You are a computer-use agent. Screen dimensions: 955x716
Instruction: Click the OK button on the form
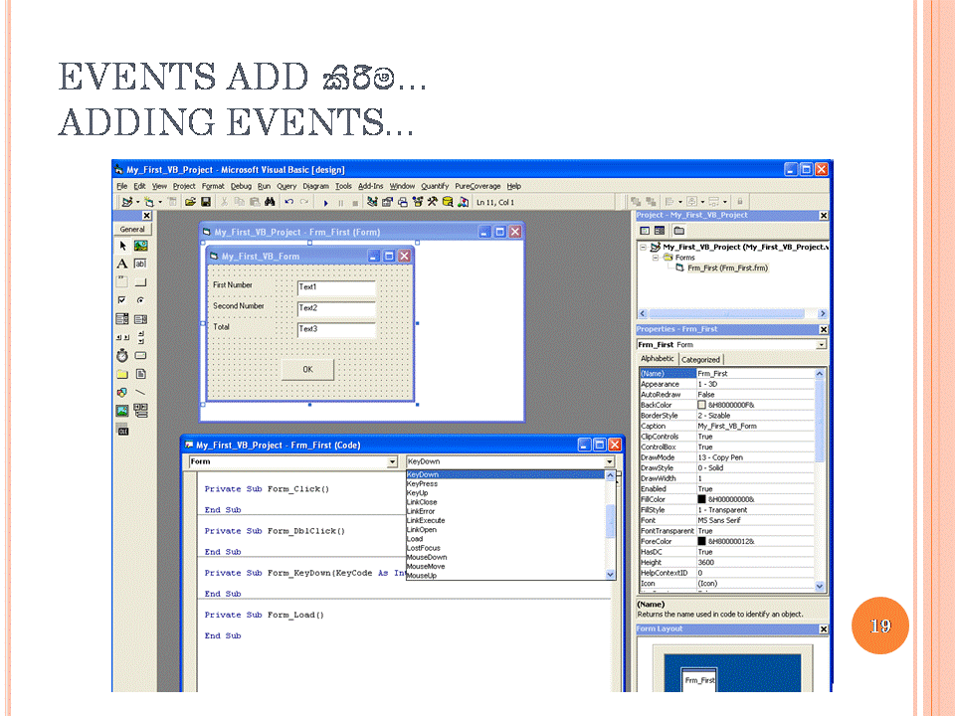coord(307,370)
